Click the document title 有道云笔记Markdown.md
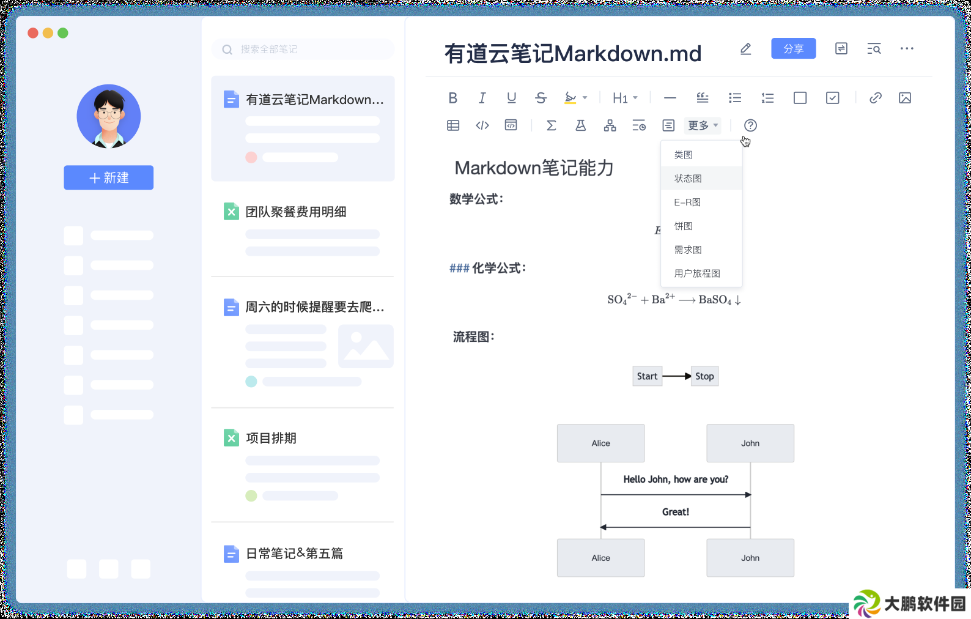This screenshot has width=971, height=619. [573, 53]
